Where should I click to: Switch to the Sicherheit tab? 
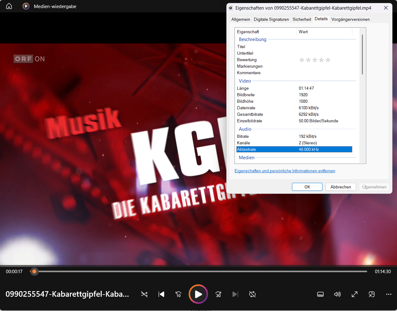[302, 19]
